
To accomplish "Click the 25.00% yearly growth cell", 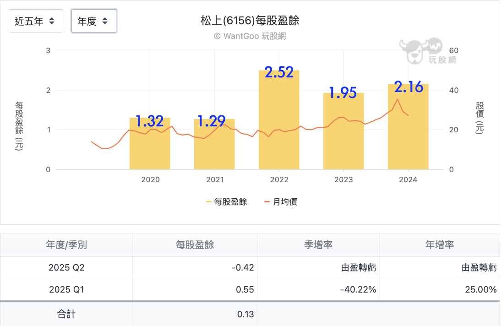I will coord(480,289).
